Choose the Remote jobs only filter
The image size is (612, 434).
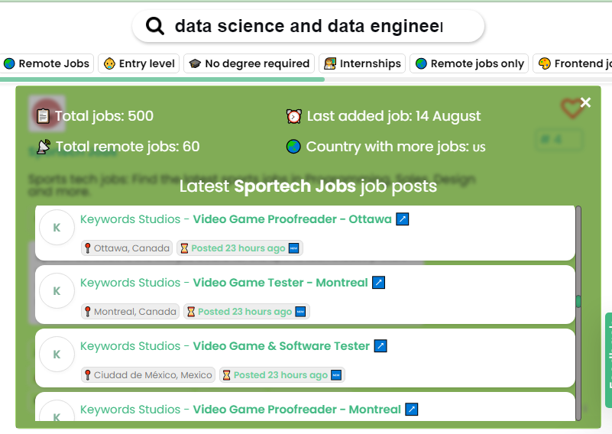(469, 63)
